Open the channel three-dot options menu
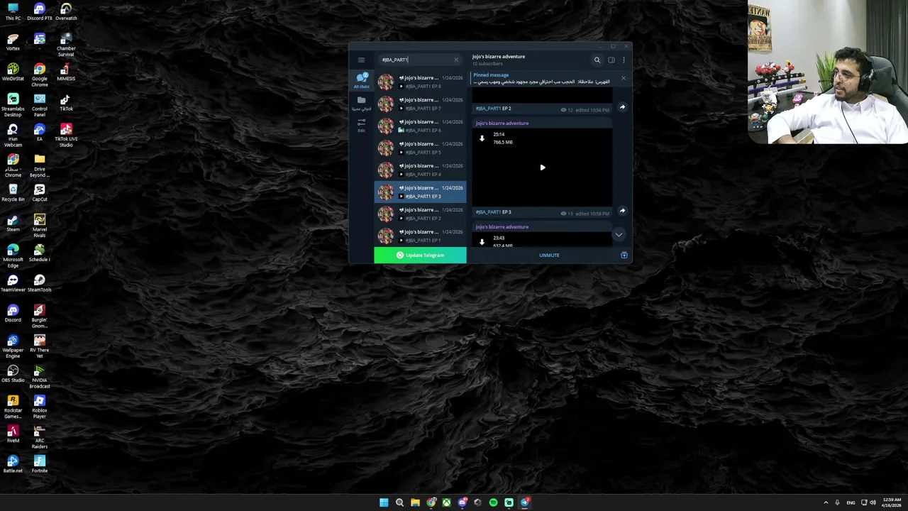908x511 pixels. [624, 60]
